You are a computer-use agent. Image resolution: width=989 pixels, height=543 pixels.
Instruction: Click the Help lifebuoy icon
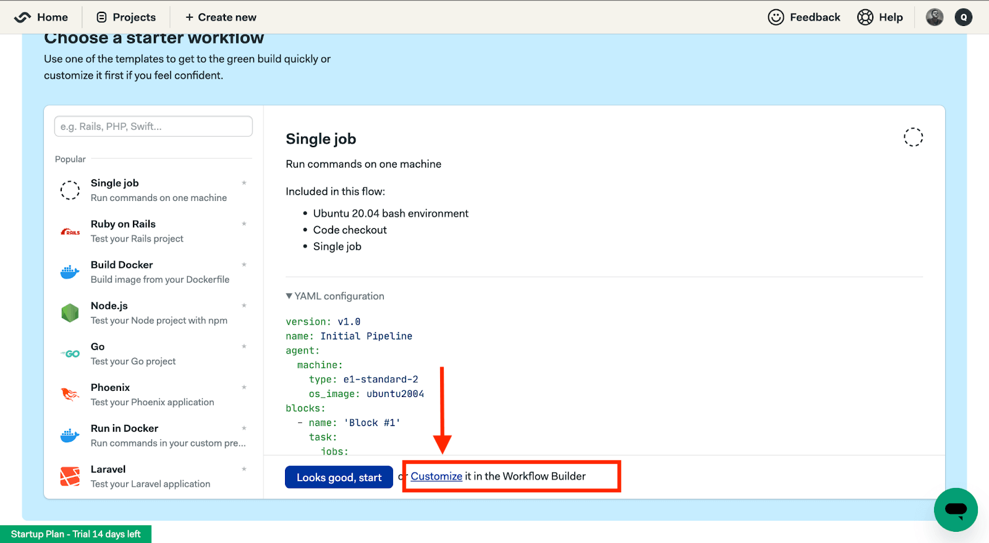(x=865, y=17)
